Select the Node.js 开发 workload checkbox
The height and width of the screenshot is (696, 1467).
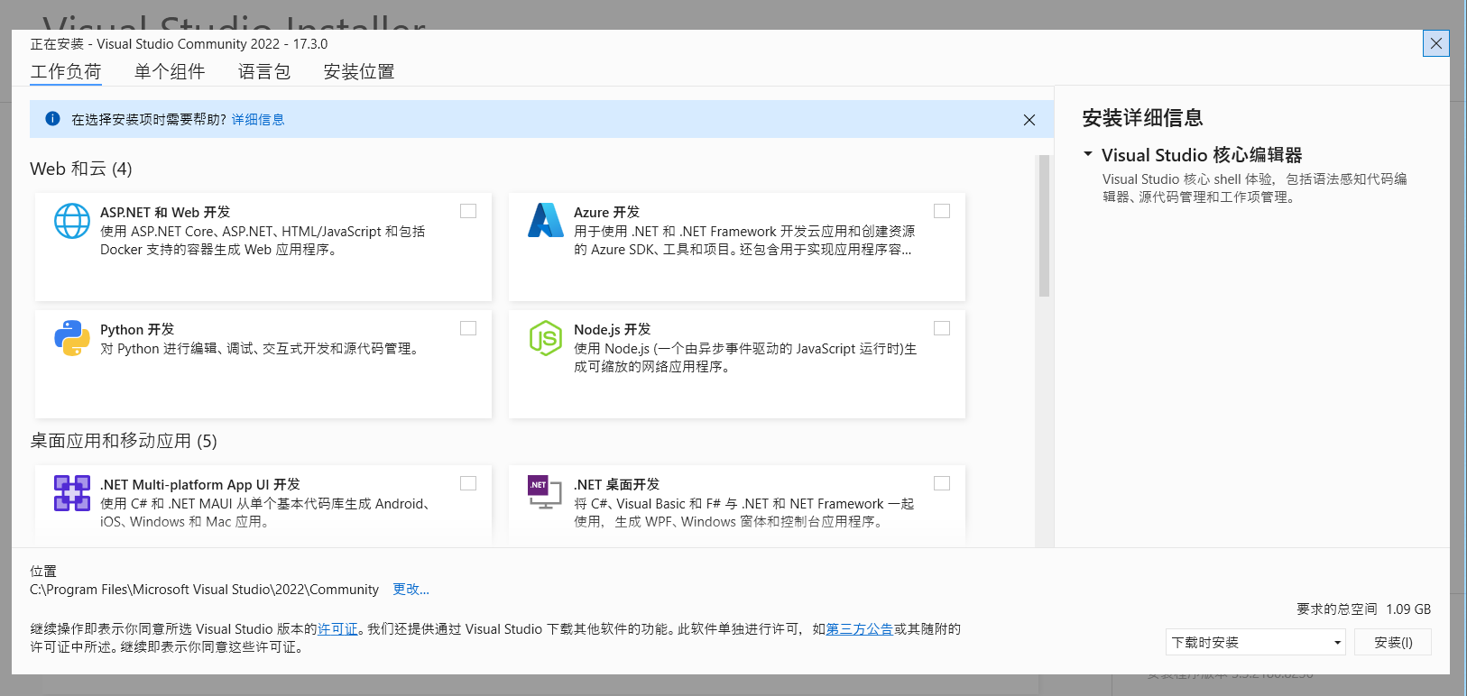click(942, 328)
